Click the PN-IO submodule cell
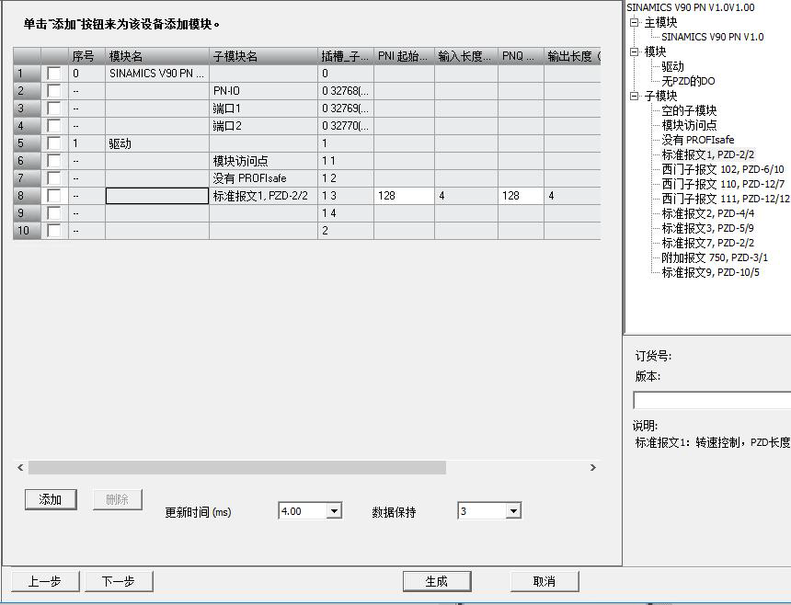791x605 pixels. pyautogui.click(x=263, y=91)
